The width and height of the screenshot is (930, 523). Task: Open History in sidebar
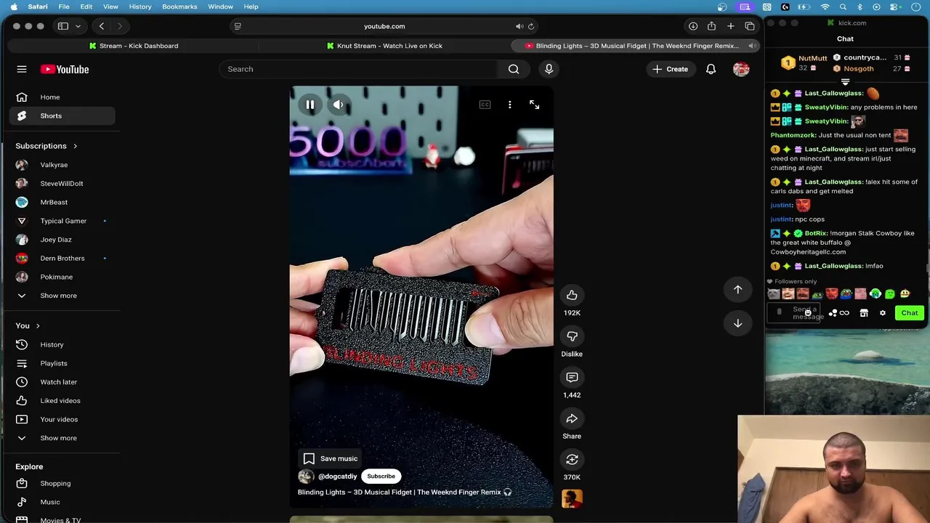click(62, 344)
